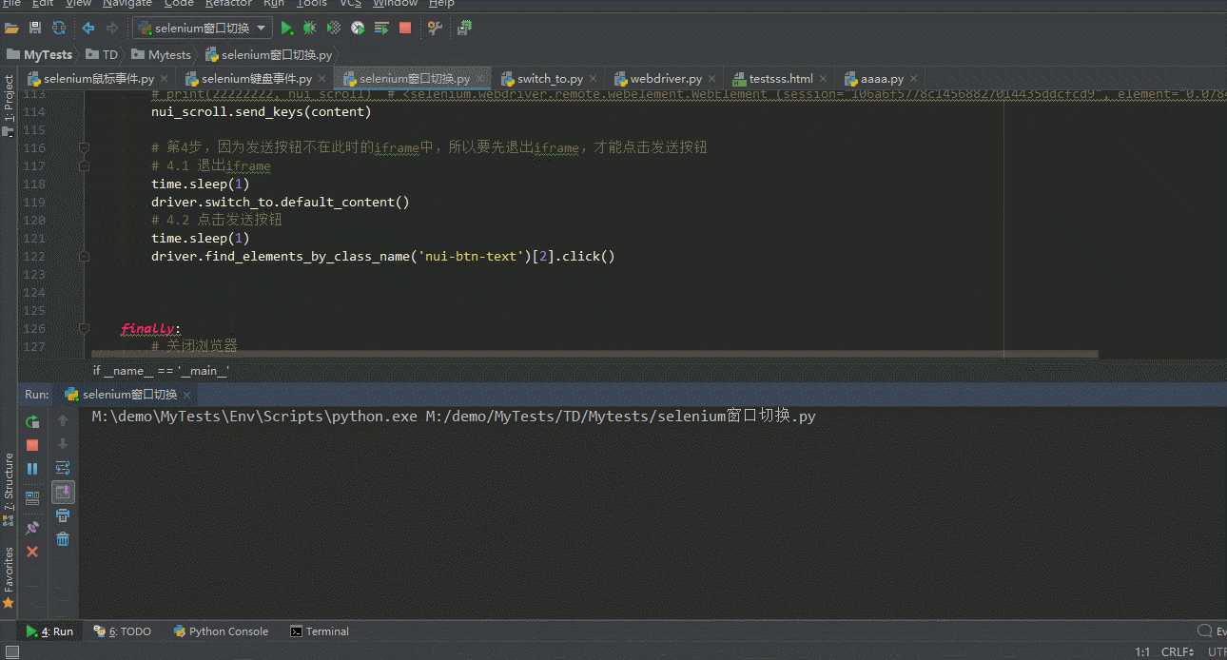The height and width of the screenshot is (660, 1227).
Task: Click the Down Stack Trace arrow in the Run panel
Action: tap(63, 444)
